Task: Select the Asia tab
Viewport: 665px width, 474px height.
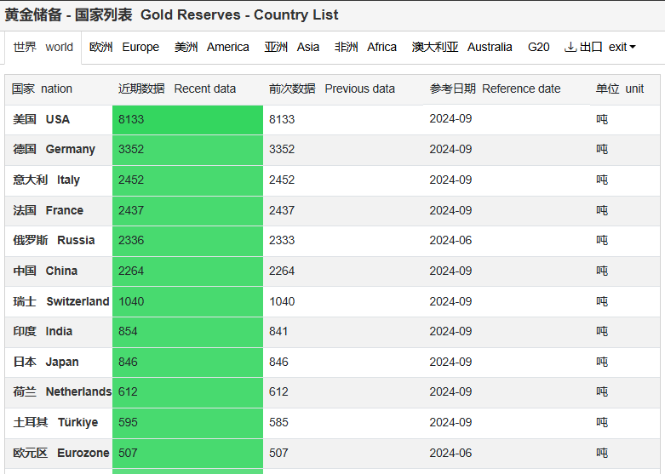Action: (292, 47)
